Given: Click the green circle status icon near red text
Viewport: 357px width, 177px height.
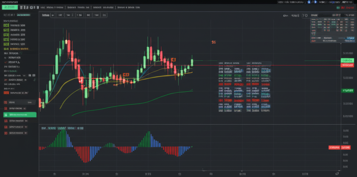Looking at the screenshot, I should pyautogui.click(x=338, y=7).
